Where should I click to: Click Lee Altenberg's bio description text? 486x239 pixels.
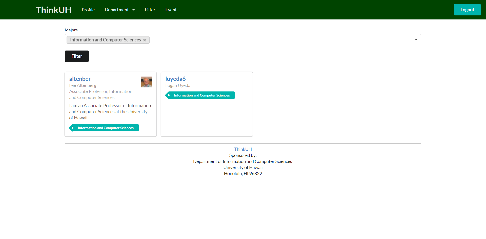pyautogui.click(x=110, y=112)
